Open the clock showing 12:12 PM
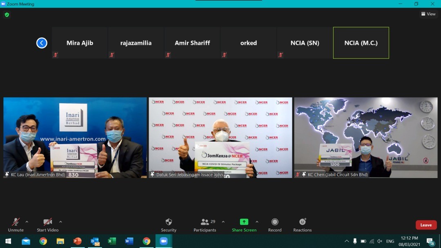The height and width of the screenshot is (248, 441). (x=409, y=241)
